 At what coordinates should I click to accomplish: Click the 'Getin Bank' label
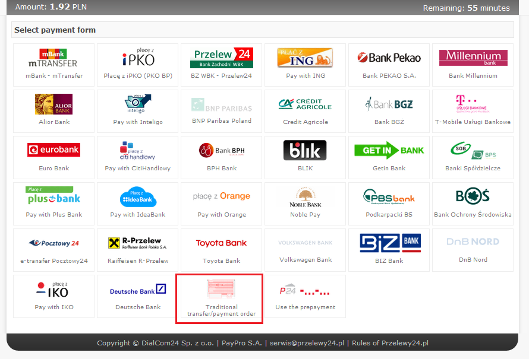click(389, 169)
